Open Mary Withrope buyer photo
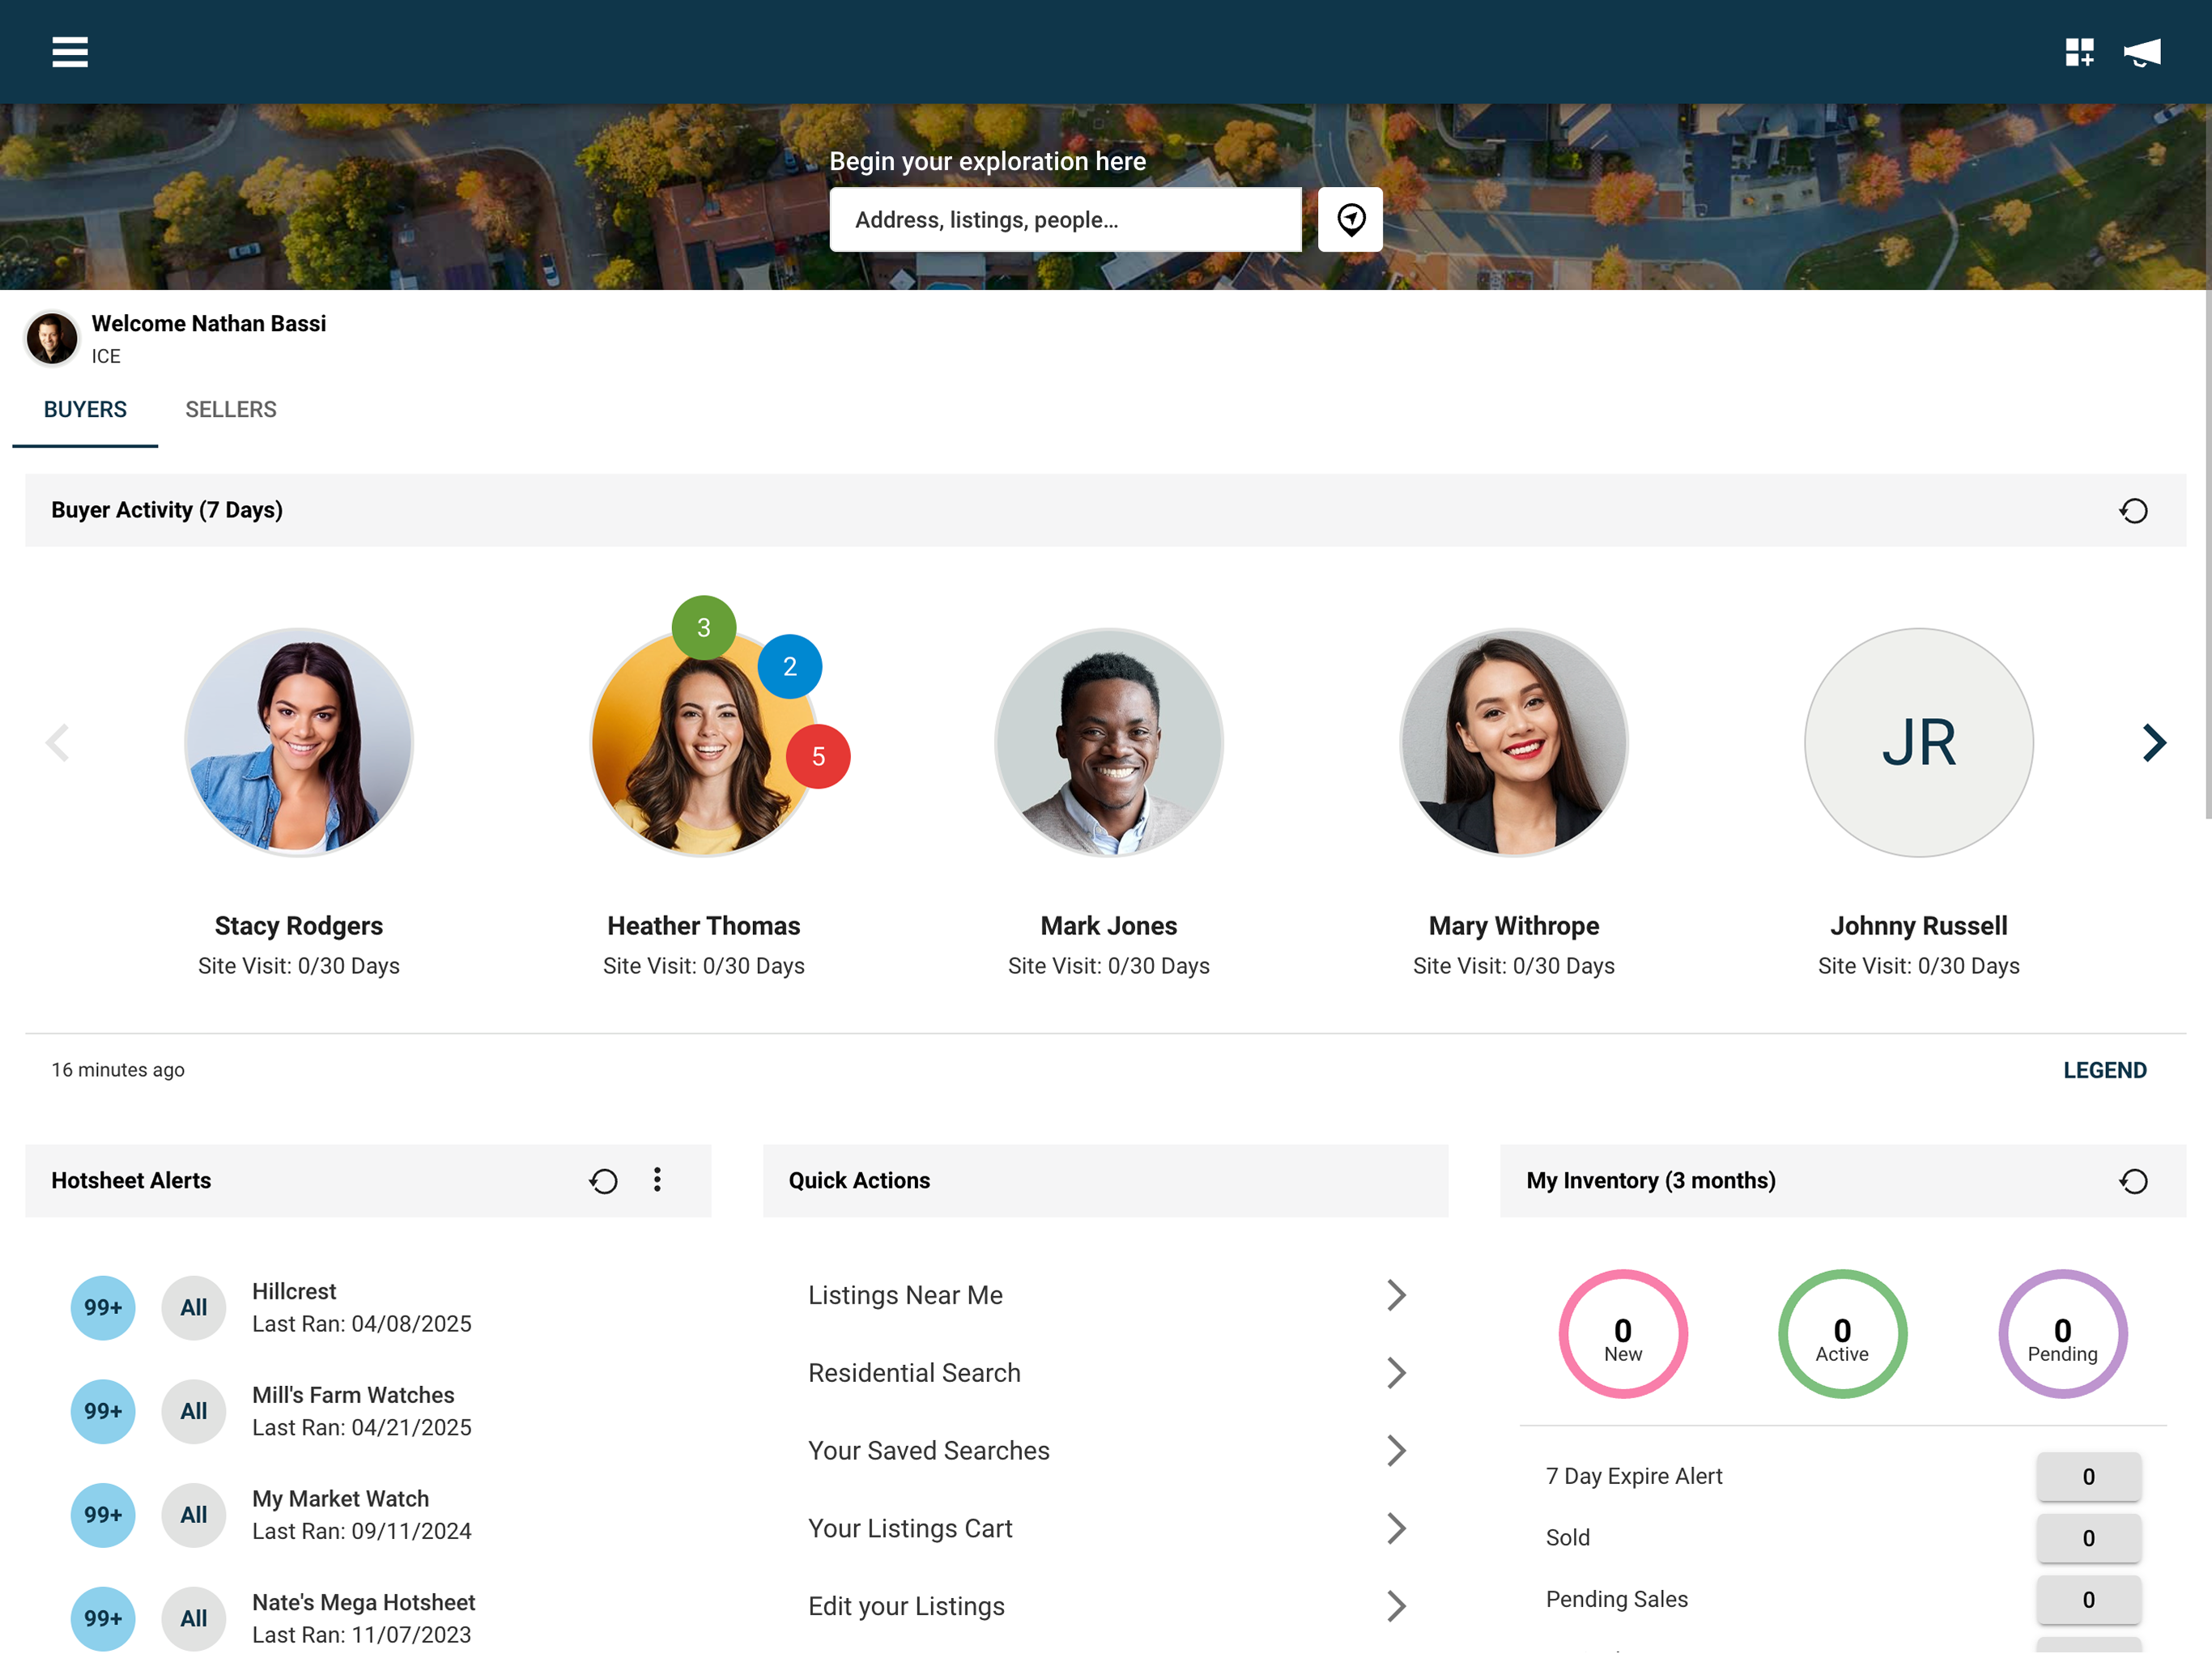The height and width of the screenshot is (1658, 2212). pyautogui.click(x=1514, y=743)
